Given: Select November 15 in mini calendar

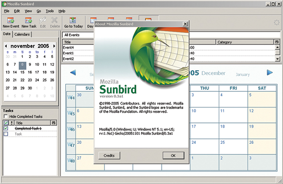Looking at the screenshot, I should coord(23,72).
